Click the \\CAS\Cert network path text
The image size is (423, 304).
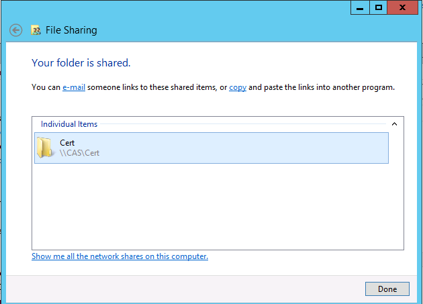[80, 153]
